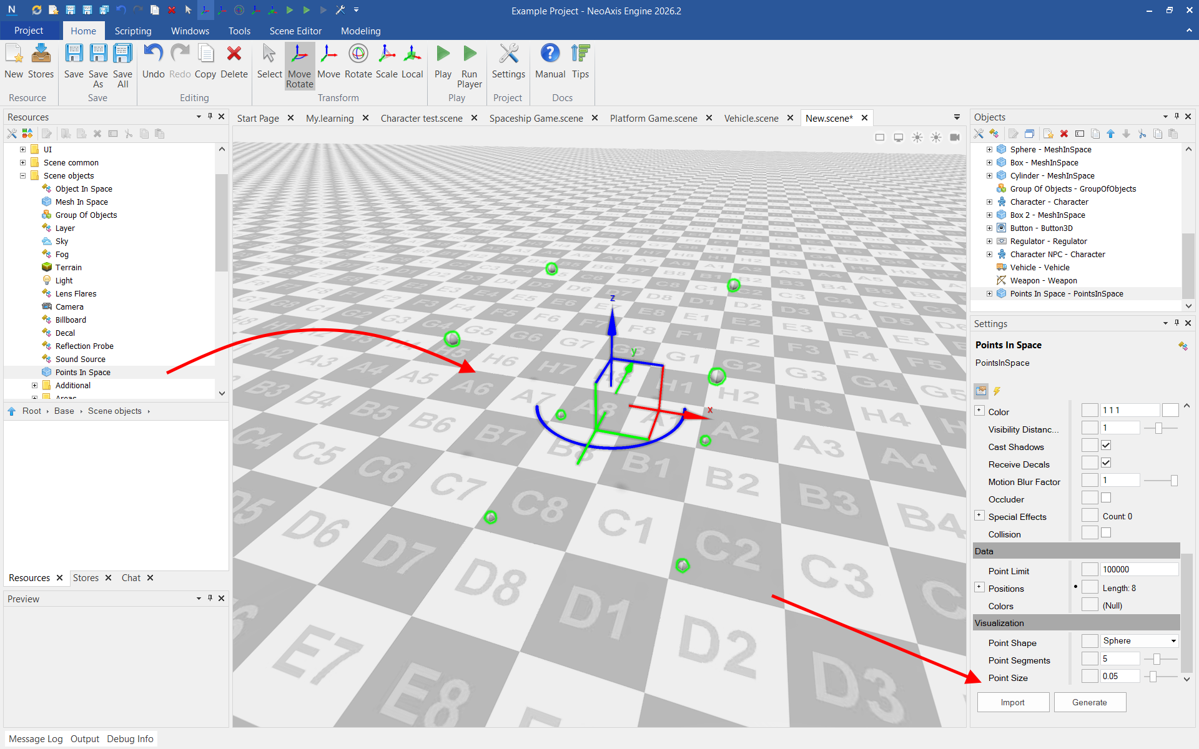Open the Scripting ribbon tab

tap(133, 31)
